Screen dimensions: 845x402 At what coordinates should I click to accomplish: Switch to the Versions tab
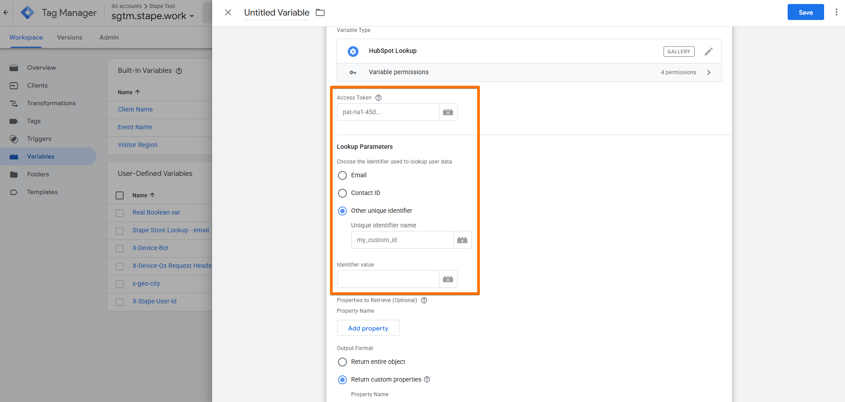click(x=70, y=37)
